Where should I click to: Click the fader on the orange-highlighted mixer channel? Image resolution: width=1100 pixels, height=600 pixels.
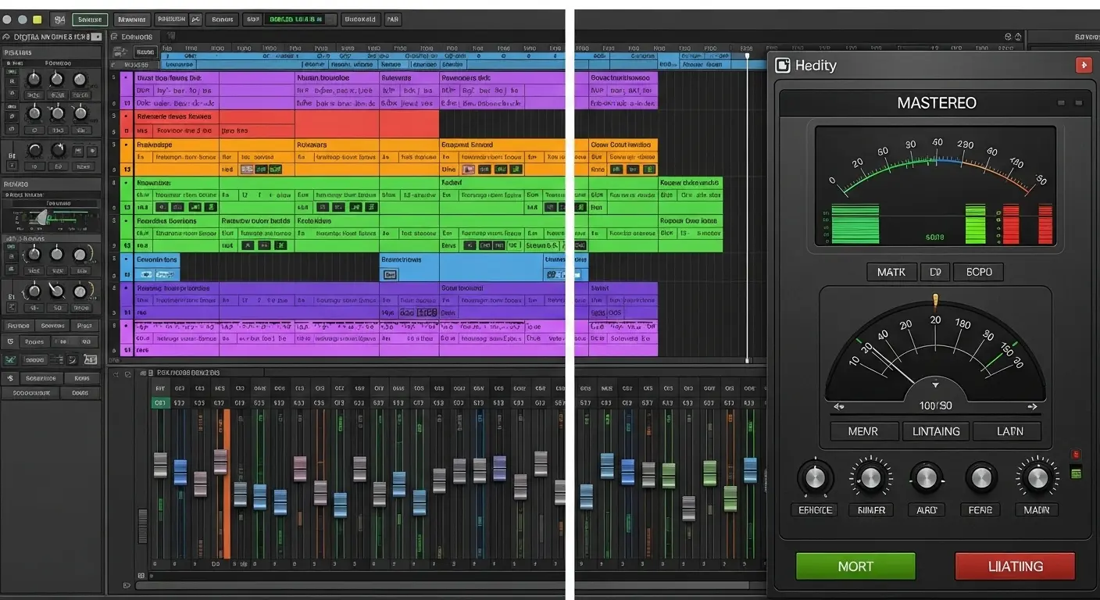click(x=220, y=462)
